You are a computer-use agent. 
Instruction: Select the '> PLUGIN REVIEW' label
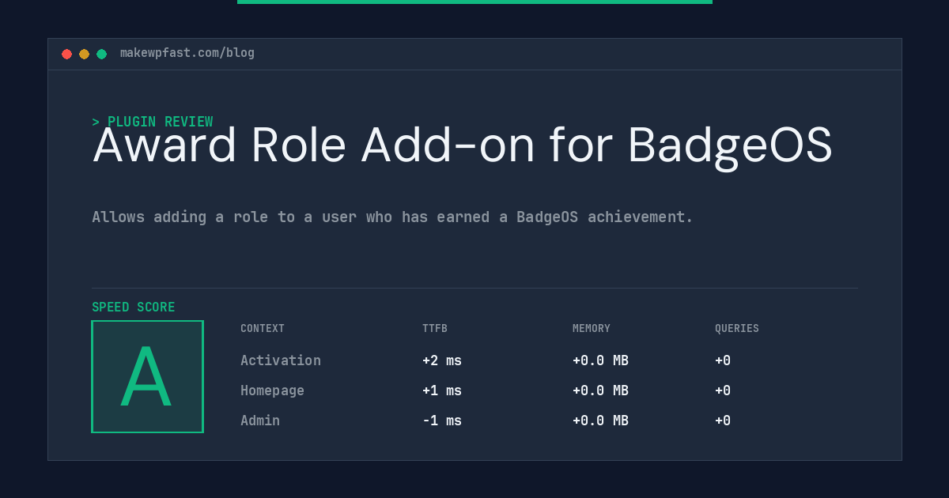pyautogui.click(x=152, y=122)
